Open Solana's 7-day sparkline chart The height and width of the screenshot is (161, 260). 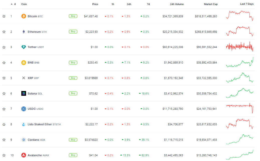pos(240,93)
